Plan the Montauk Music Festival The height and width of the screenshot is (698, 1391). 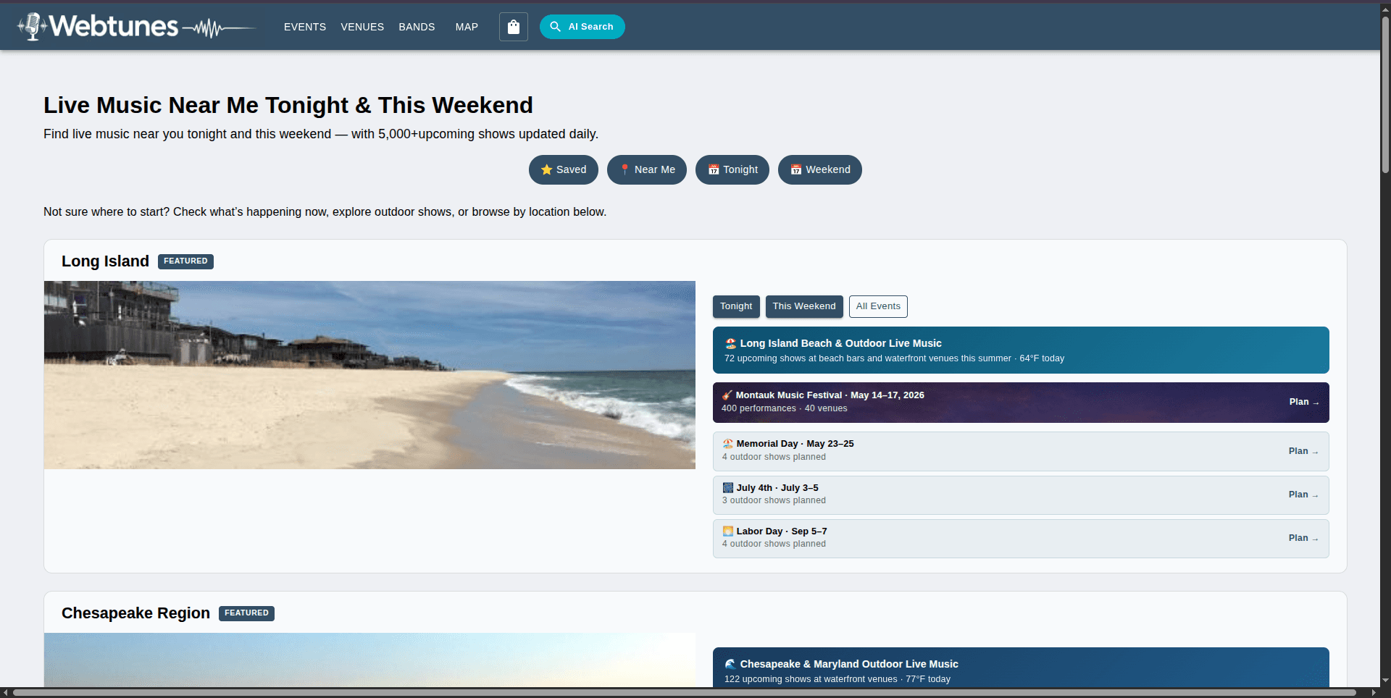point(1303,402)
